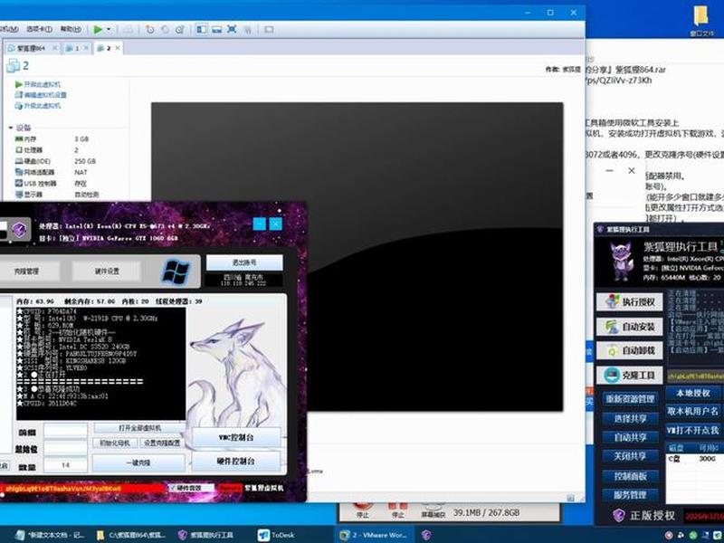Open the snapshot manager icon in VMware toolbar
The width and height of the screenshot is (724, 543).
click(x=179, y=30)
